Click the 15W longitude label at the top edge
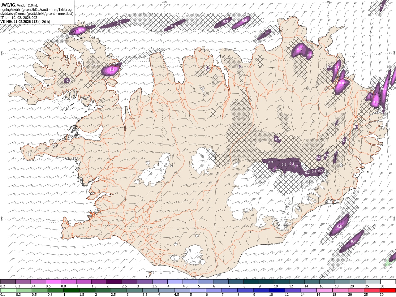This screenshot has width=396, height=297. pyautogui.click(x=328, y=2)
